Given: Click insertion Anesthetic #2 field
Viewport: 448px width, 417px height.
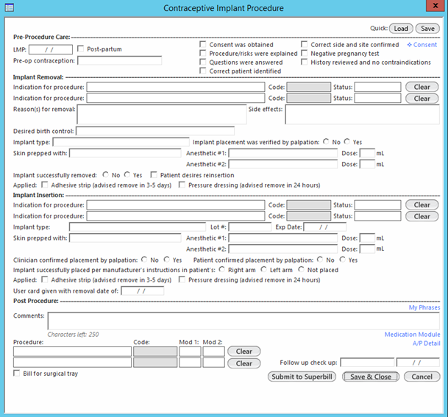Looking at the screenshot, I should pos(283,249).
